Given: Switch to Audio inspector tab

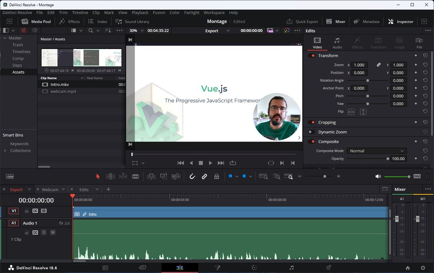Looking at the screenshot, I should click(x=337, y=43).
